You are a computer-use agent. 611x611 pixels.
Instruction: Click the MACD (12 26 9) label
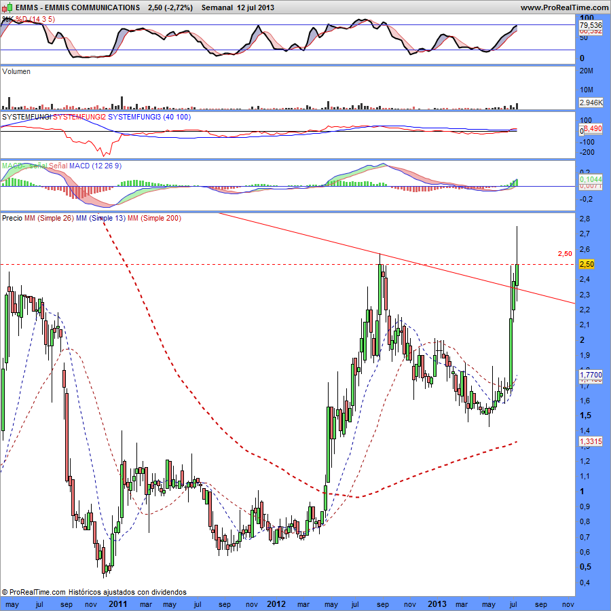coord(95,166)
